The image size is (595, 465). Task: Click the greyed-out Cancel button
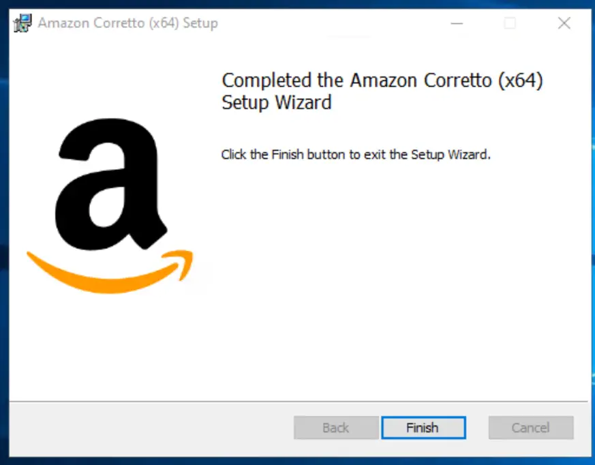pos(531,427)
